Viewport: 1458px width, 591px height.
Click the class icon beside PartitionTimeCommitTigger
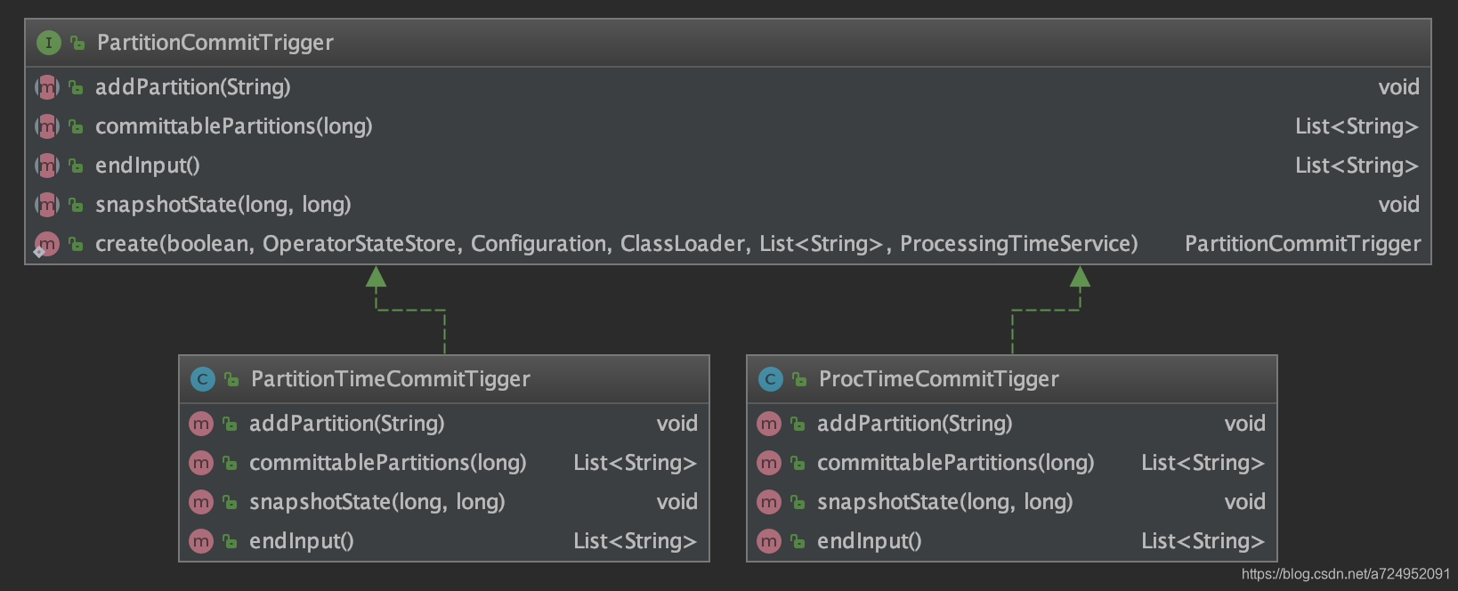(203, 379)
